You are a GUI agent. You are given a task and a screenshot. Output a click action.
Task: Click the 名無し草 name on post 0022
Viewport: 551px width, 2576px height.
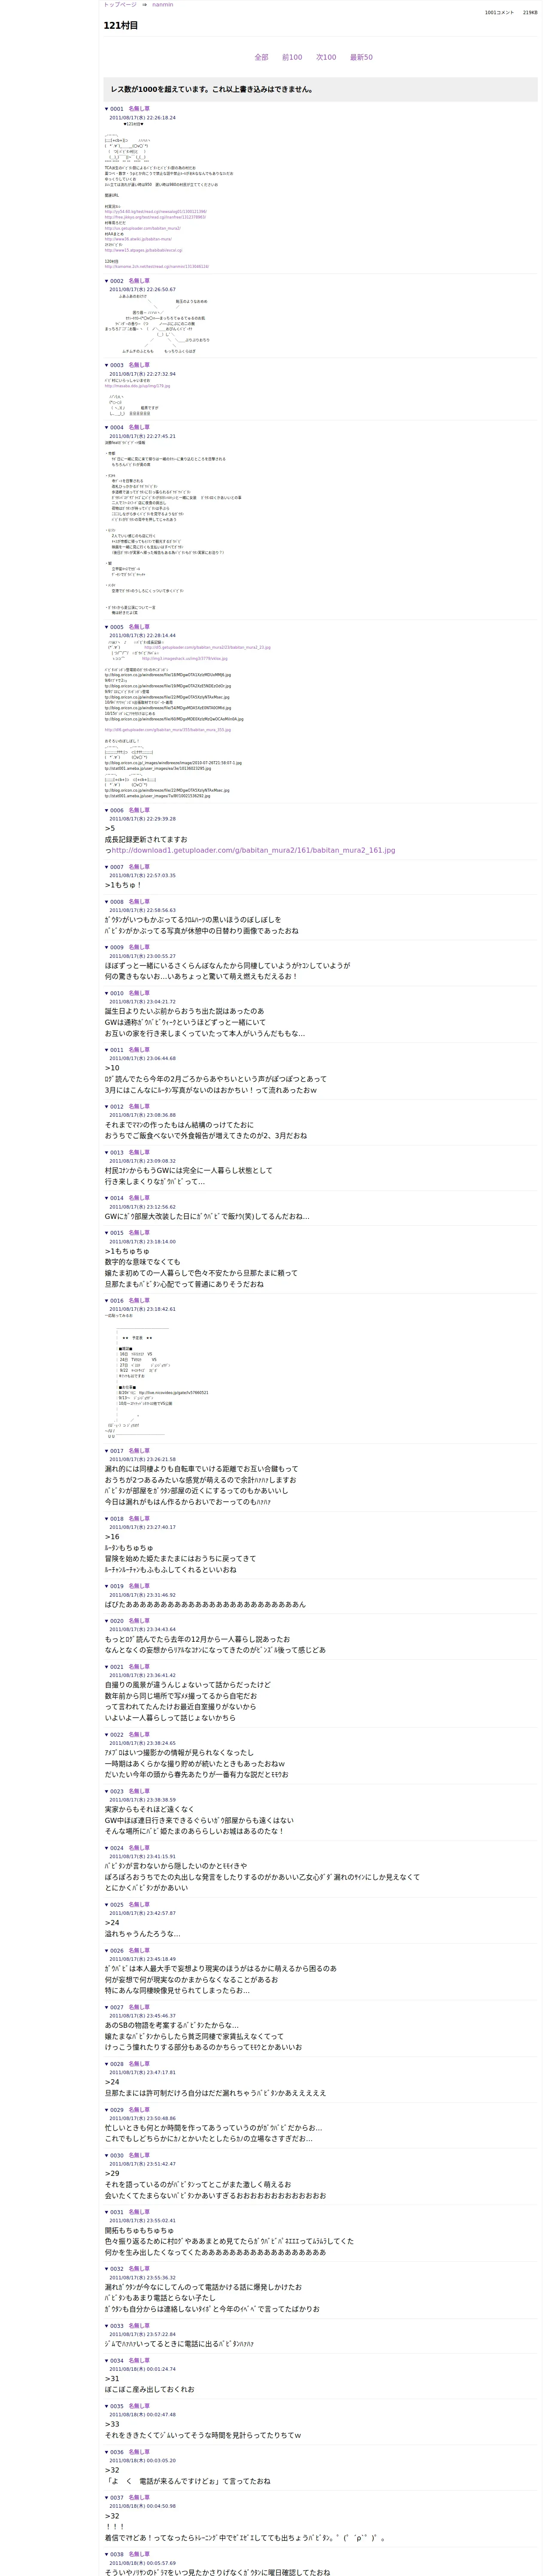click(139, 1734)
